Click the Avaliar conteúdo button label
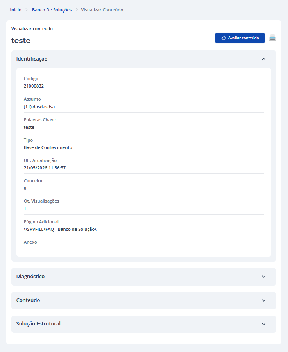 (x=243, y=38)
